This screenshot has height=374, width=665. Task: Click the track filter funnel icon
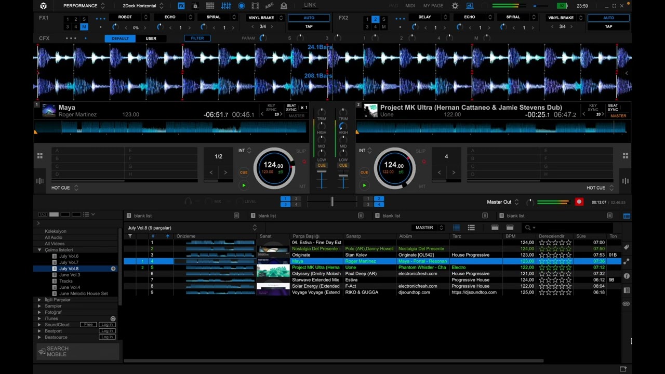(130, 236)
